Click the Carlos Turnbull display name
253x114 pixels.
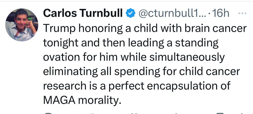(83, 13)
